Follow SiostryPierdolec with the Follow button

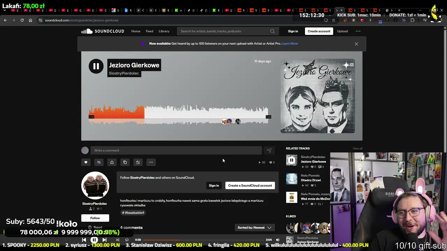click(x=95, y=218)
